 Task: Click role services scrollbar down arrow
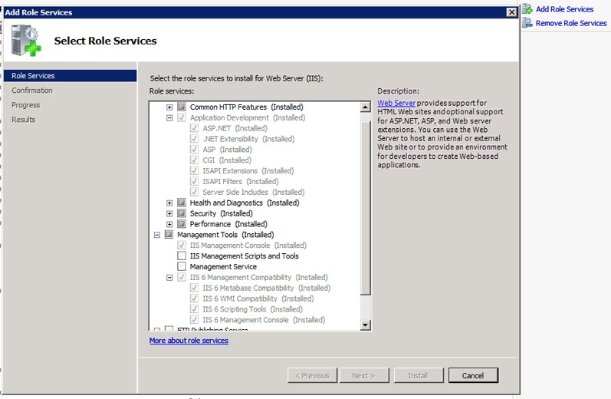(365, 325)
